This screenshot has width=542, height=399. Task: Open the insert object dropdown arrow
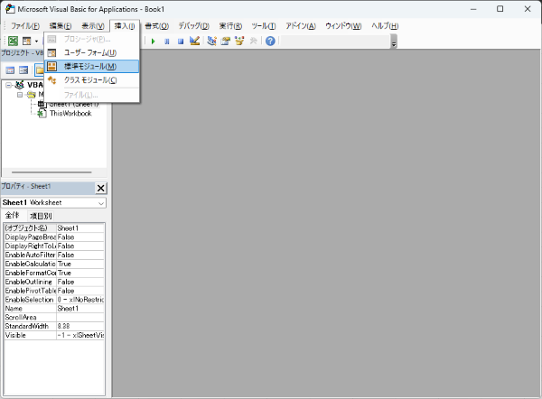point(36,42)
